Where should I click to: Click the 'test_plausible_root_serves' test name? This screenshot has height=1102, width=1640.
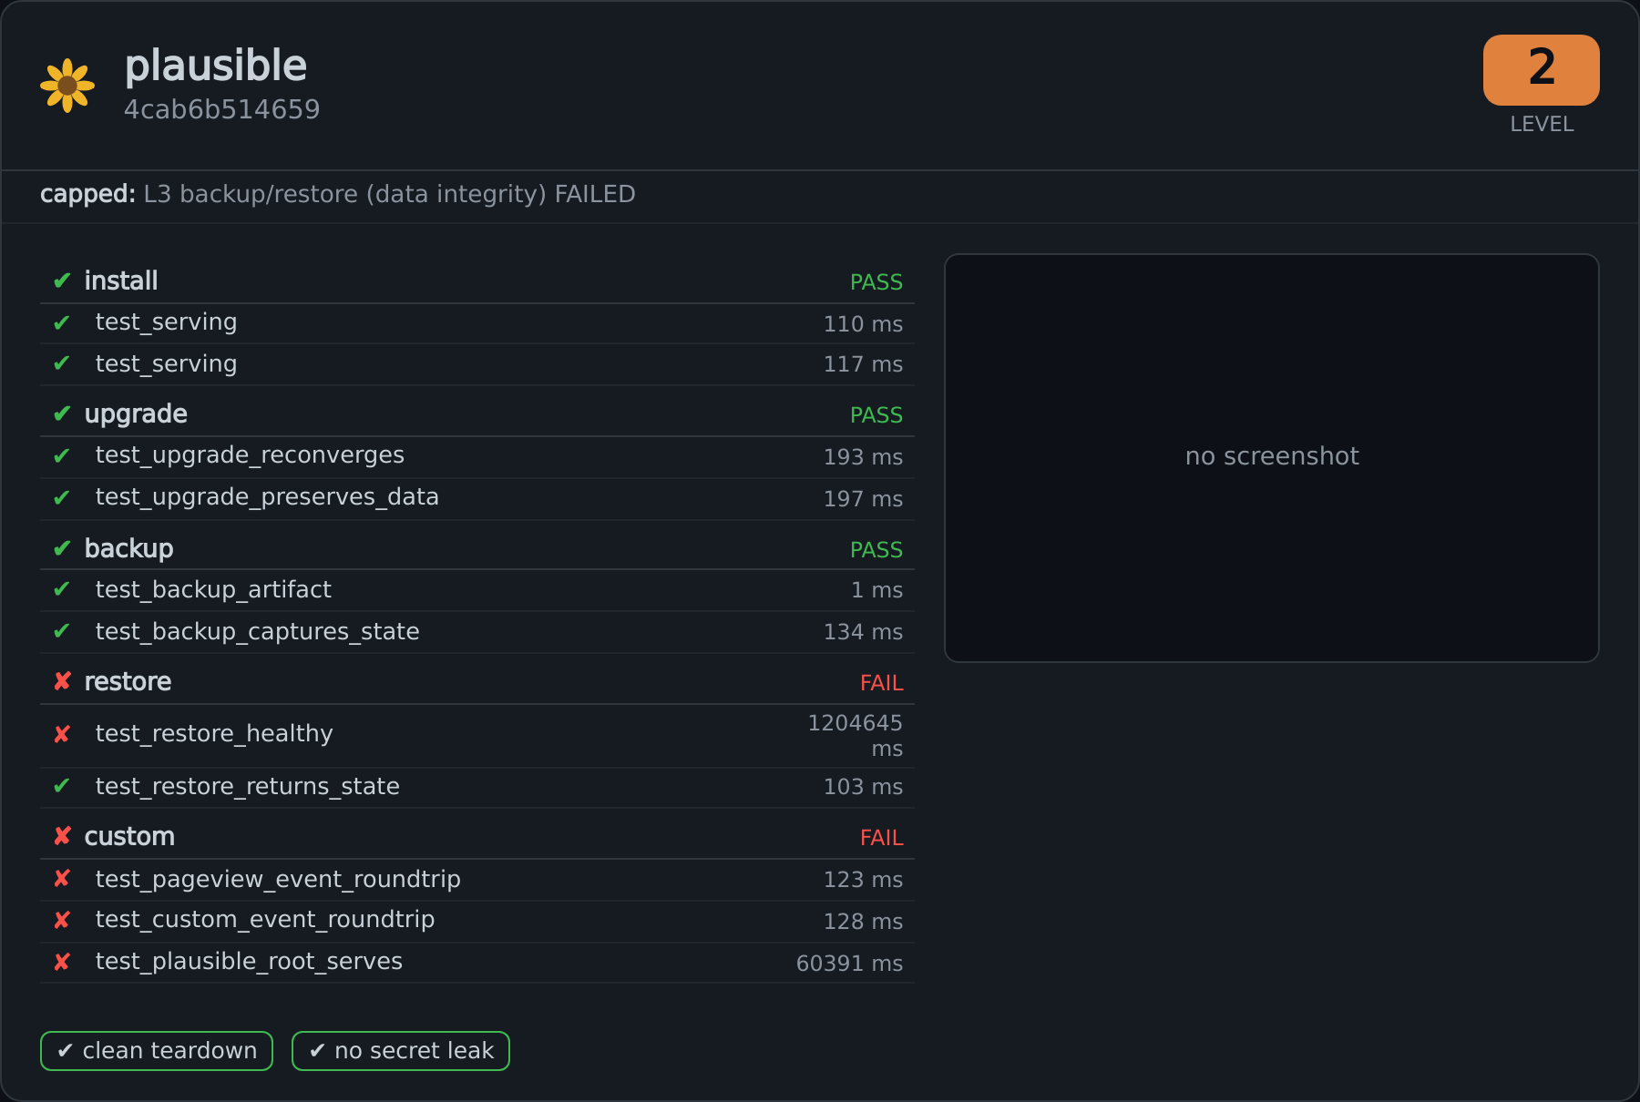point(250,962)
